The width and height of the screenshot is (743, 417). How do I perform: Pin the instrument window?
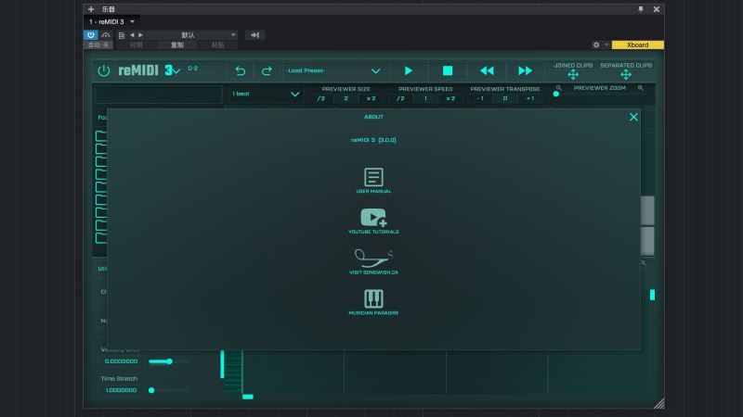click(641, 9)
